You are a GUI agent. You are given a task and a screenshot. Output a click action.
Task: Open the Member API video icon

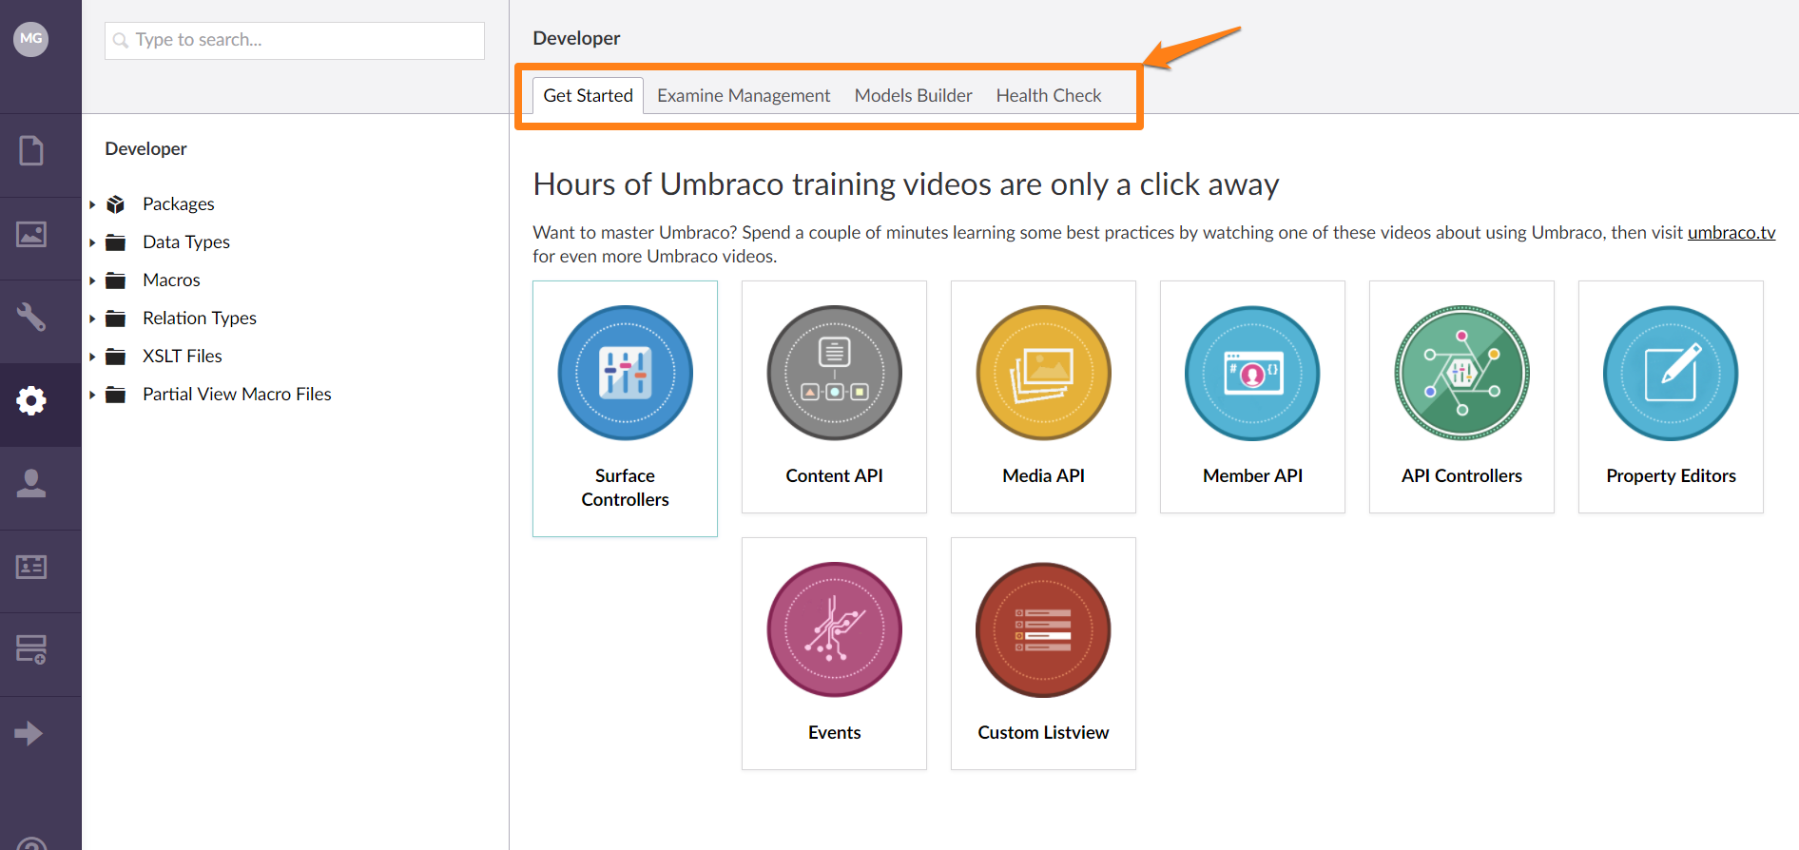coord(1252,373)
